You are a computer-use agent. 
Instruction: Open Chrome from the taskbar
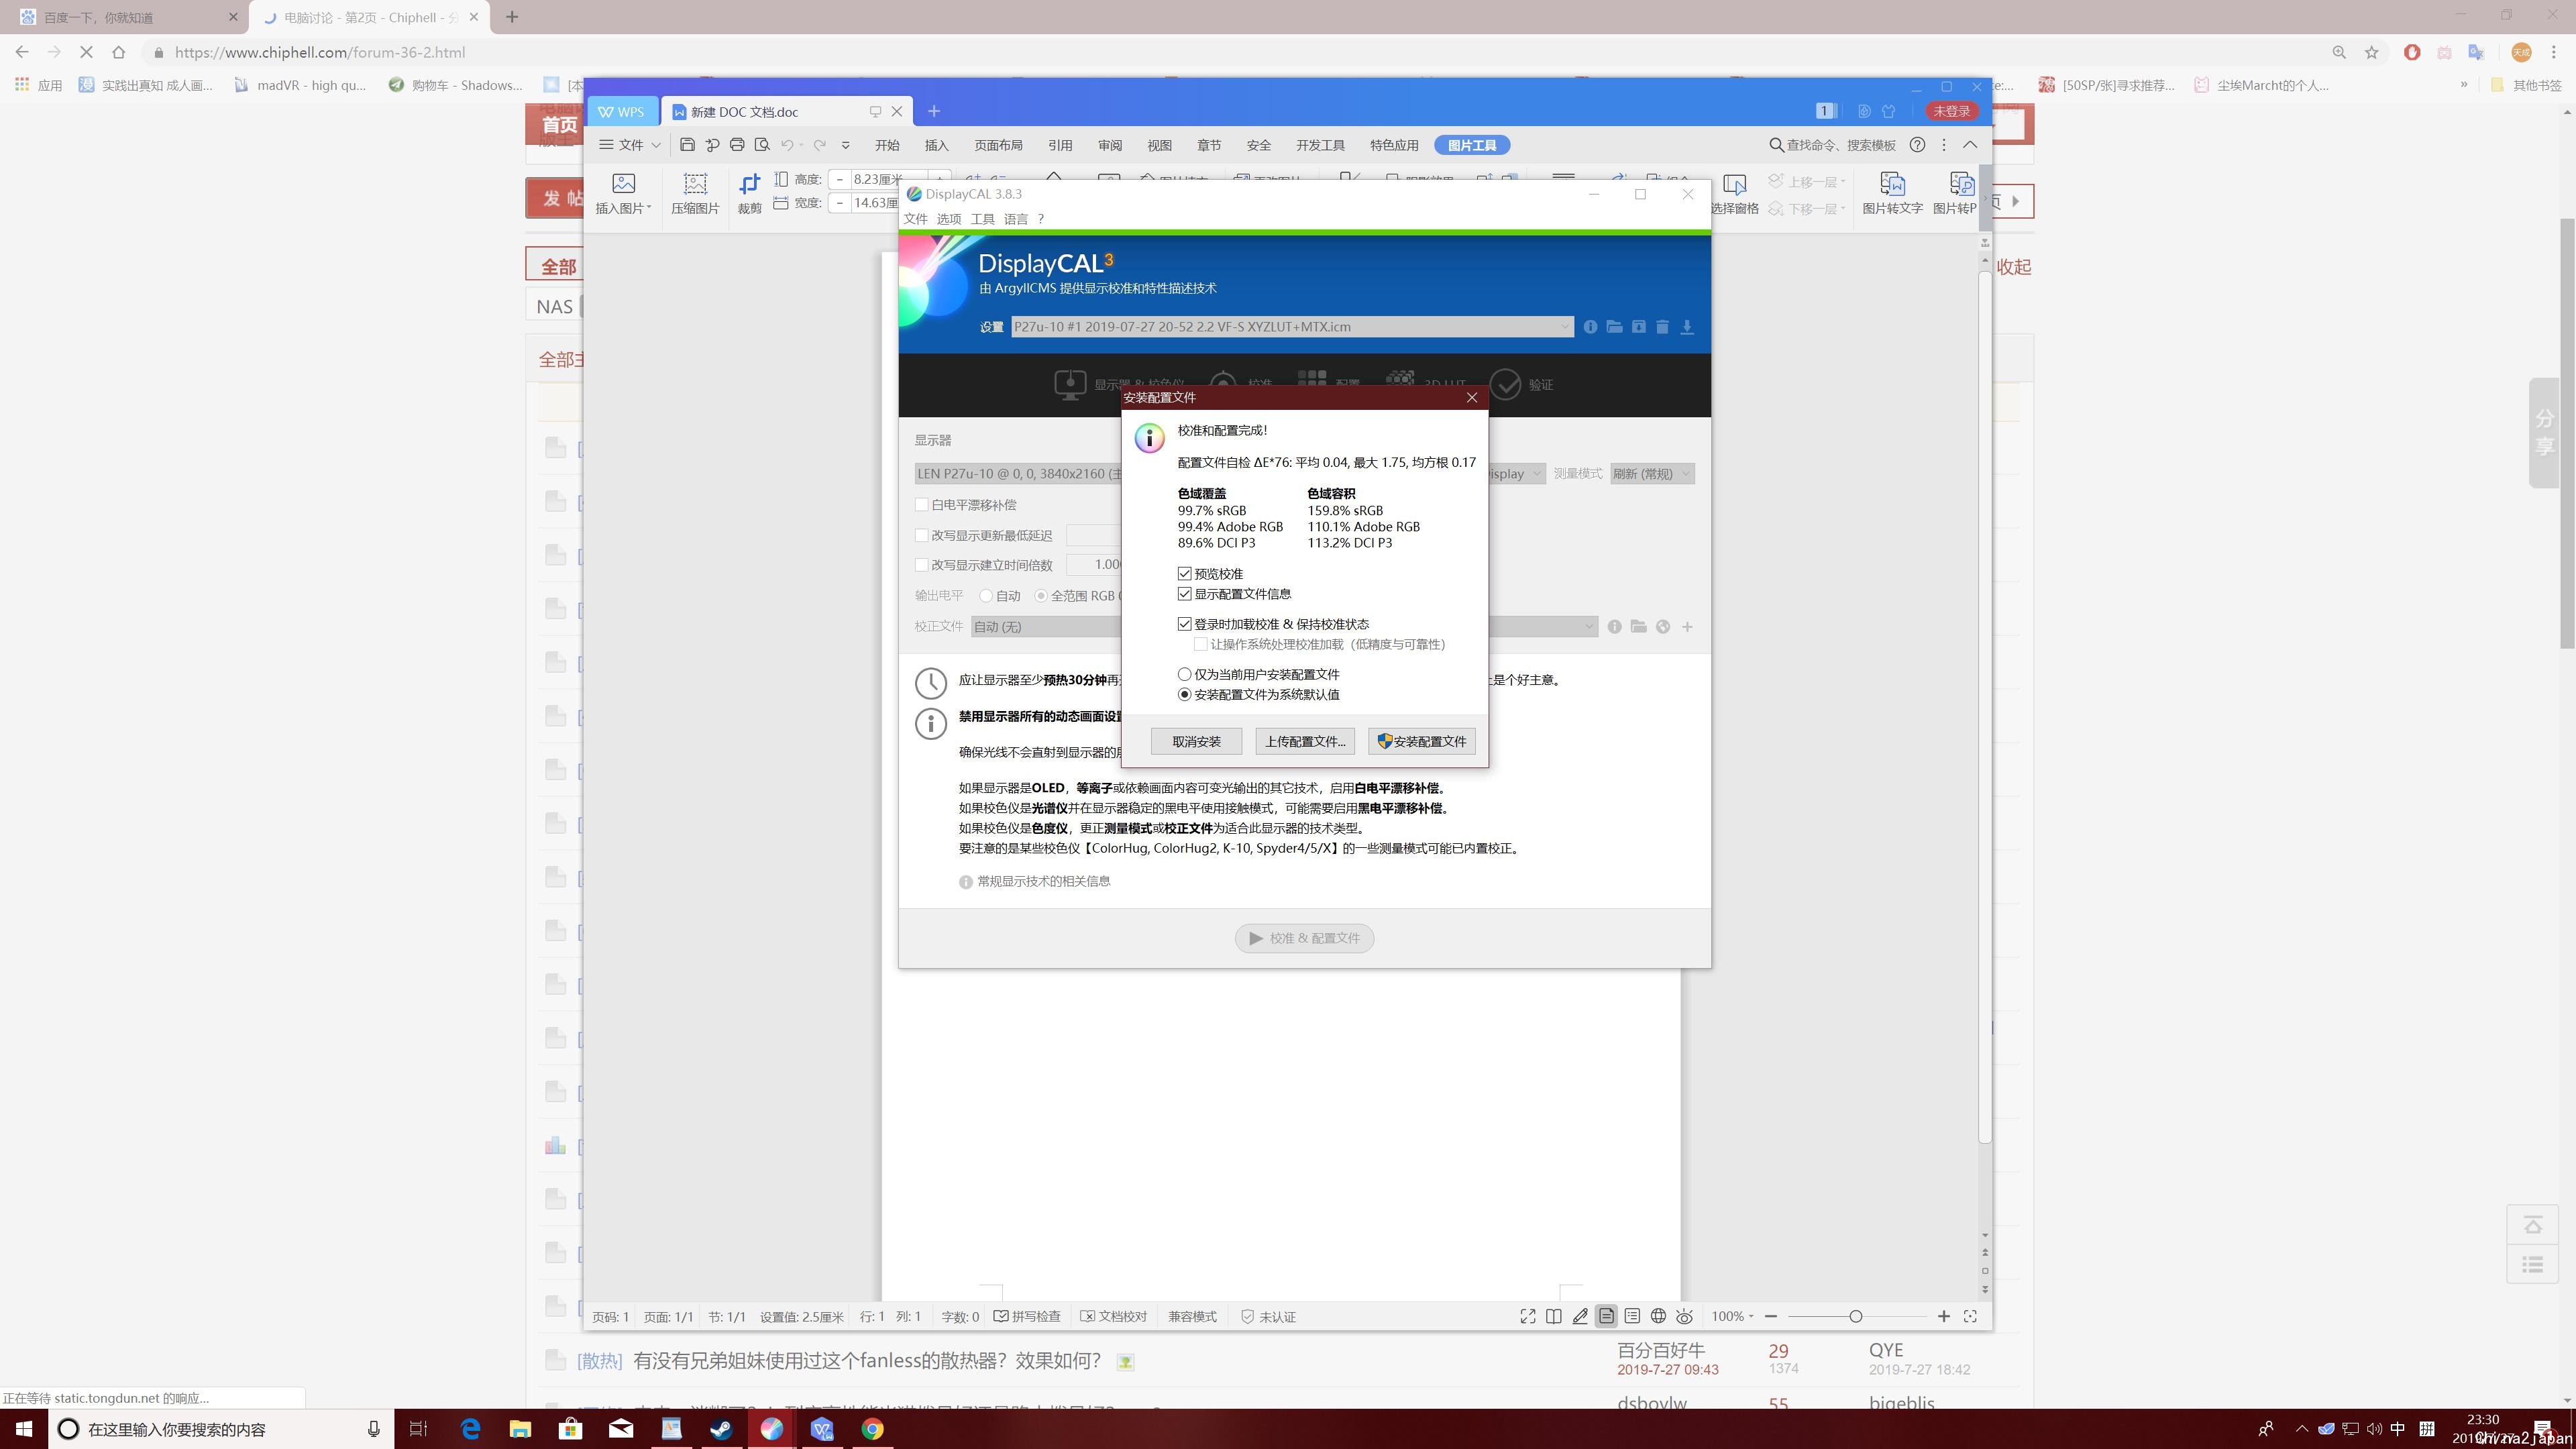click(873, 1429)
